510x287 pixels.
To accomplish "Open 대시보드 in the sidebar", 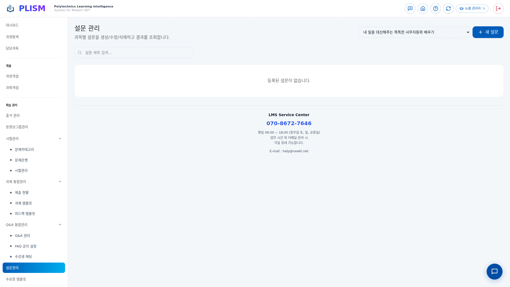I will click(12, 25).
